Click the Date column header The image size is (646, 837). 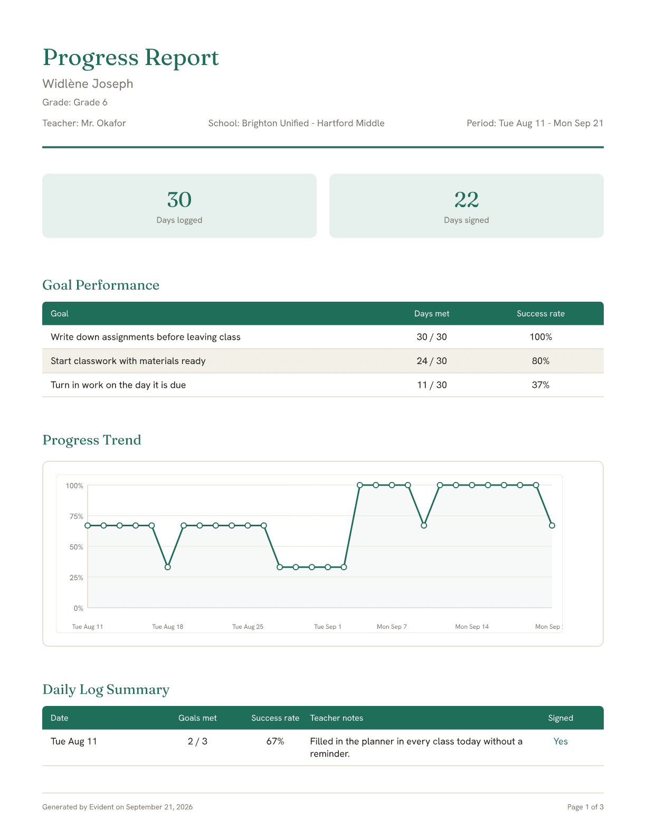point(60,718)
